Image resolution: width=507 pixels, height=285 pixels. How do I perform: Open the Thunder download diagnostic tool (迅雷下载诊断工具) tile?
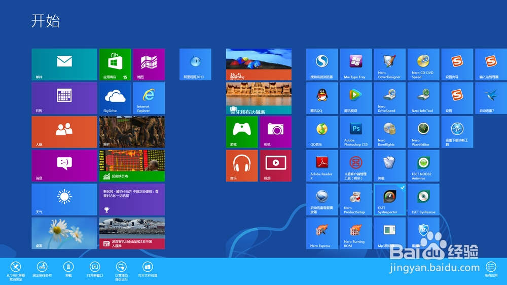point(457,132)
